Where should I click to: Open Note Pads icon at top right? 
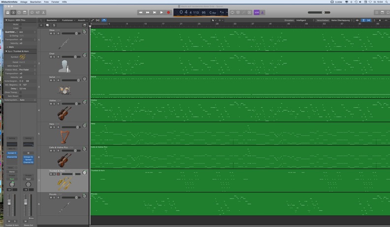[x=382, y=12]
